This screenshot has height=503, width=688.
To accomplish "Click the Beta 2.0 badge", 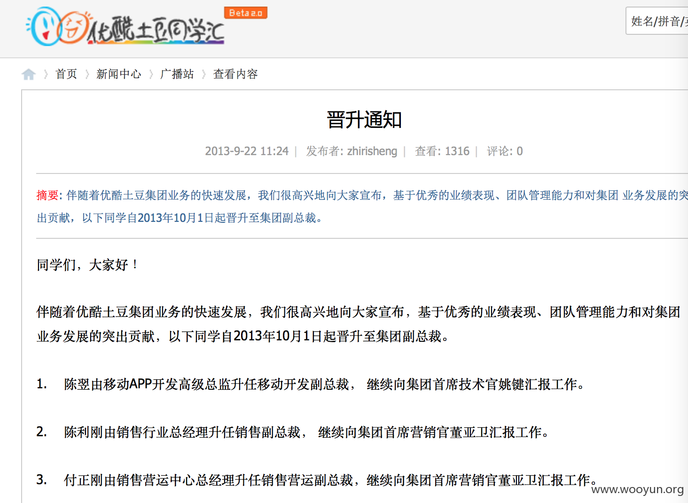I will pyautogui.click(x=245, y=13).
